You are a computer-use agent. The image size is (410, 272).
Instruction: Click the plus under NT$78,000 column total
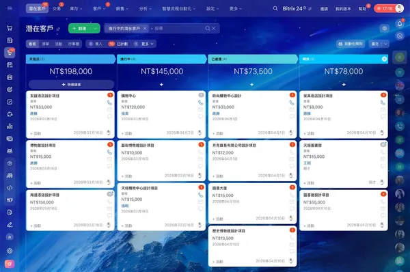[x=344, y=85]
